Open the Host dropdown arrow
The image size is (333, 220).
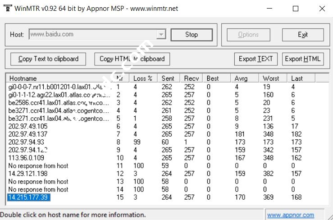pyautogui.click(x=161, y=35)
